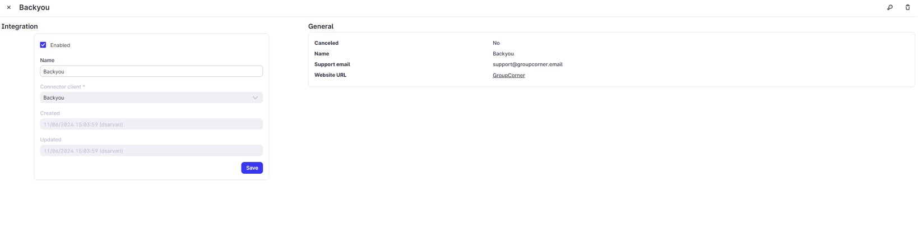Screen dimensions: 918x227
Task: Uncheck the Enabled checkbox
Action: coord(43,45)
